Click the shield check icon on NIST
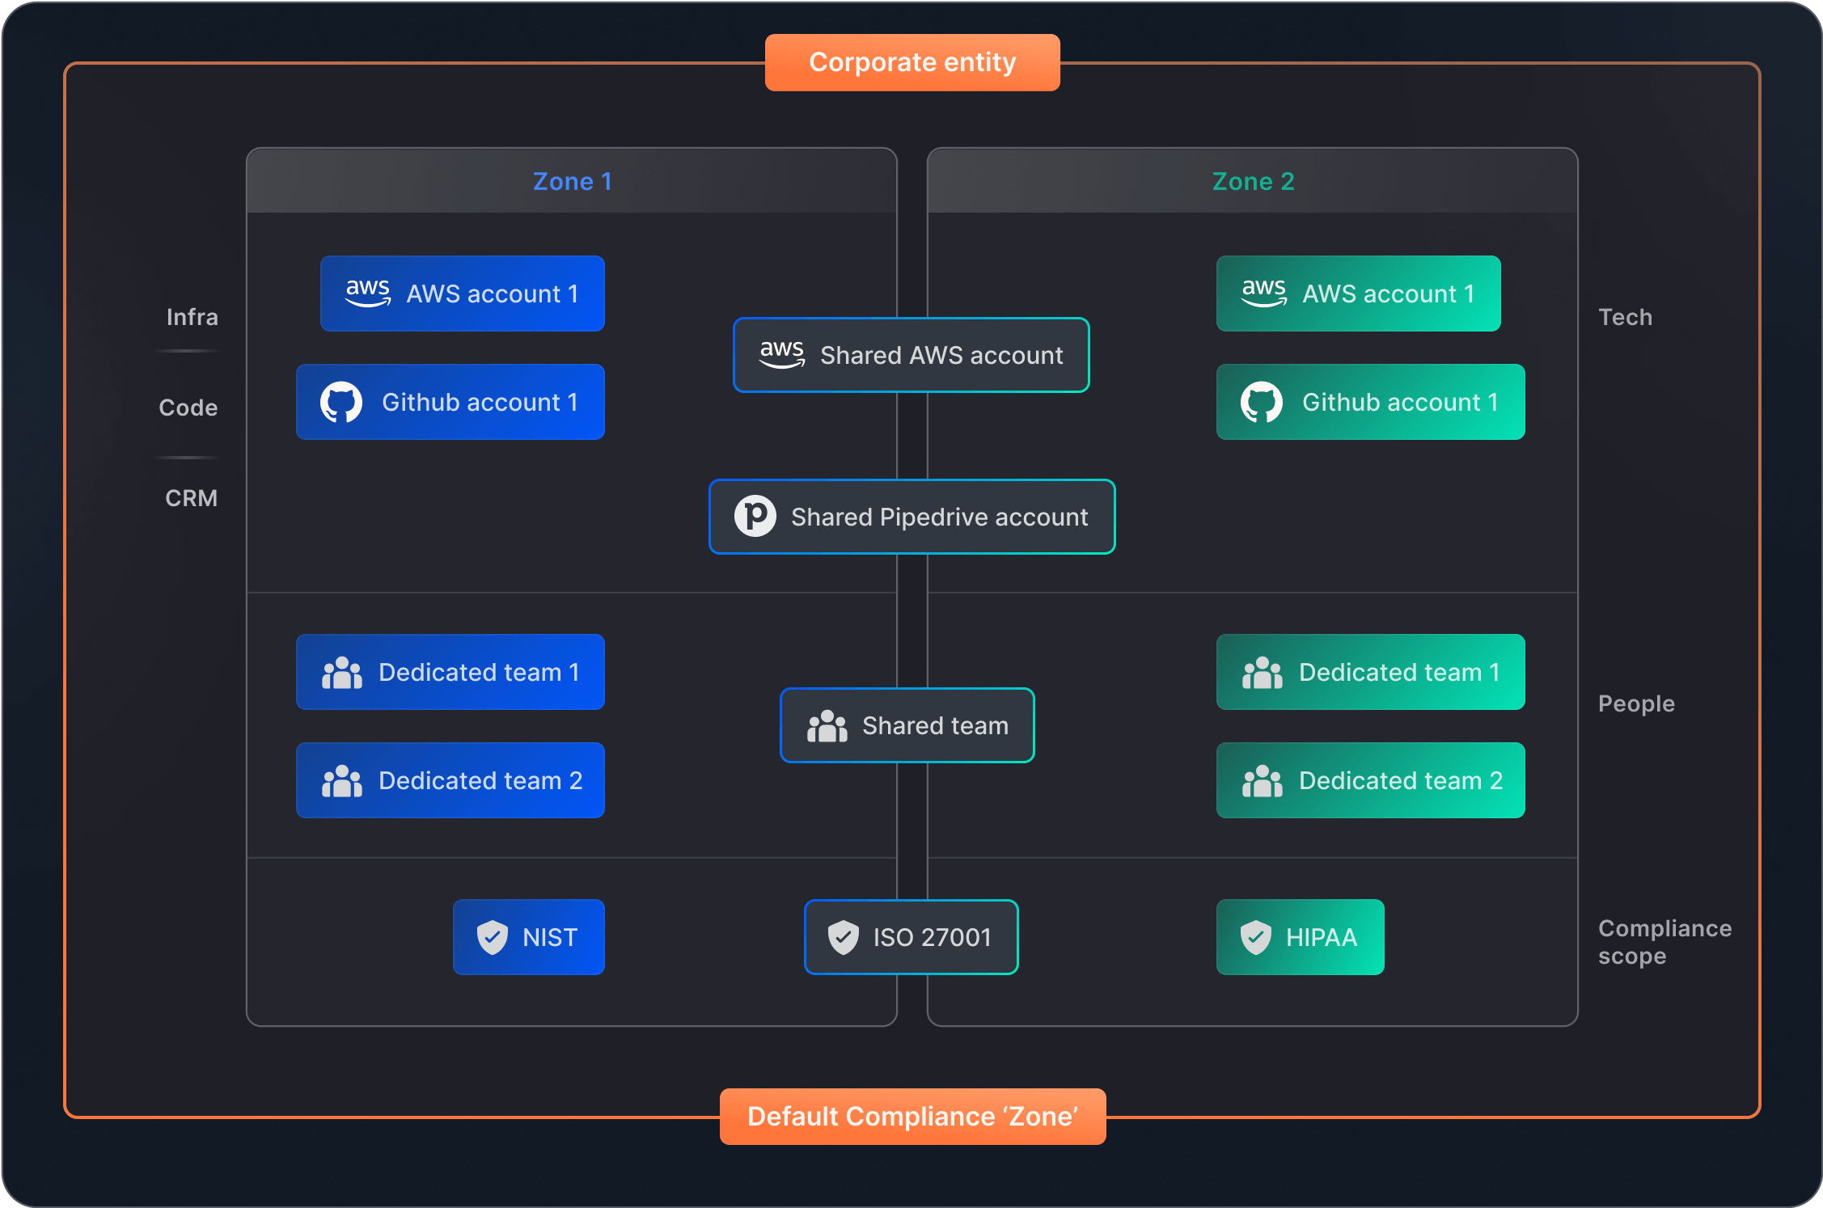The image size is (1823, 1208). coord(493,937)
